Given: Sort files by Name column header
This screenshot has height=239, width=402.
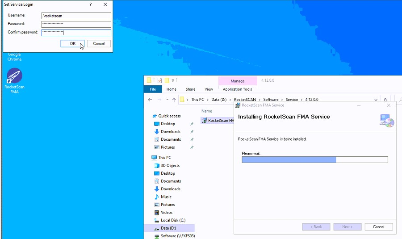Looking at the screenshot, I should (207, 111).
